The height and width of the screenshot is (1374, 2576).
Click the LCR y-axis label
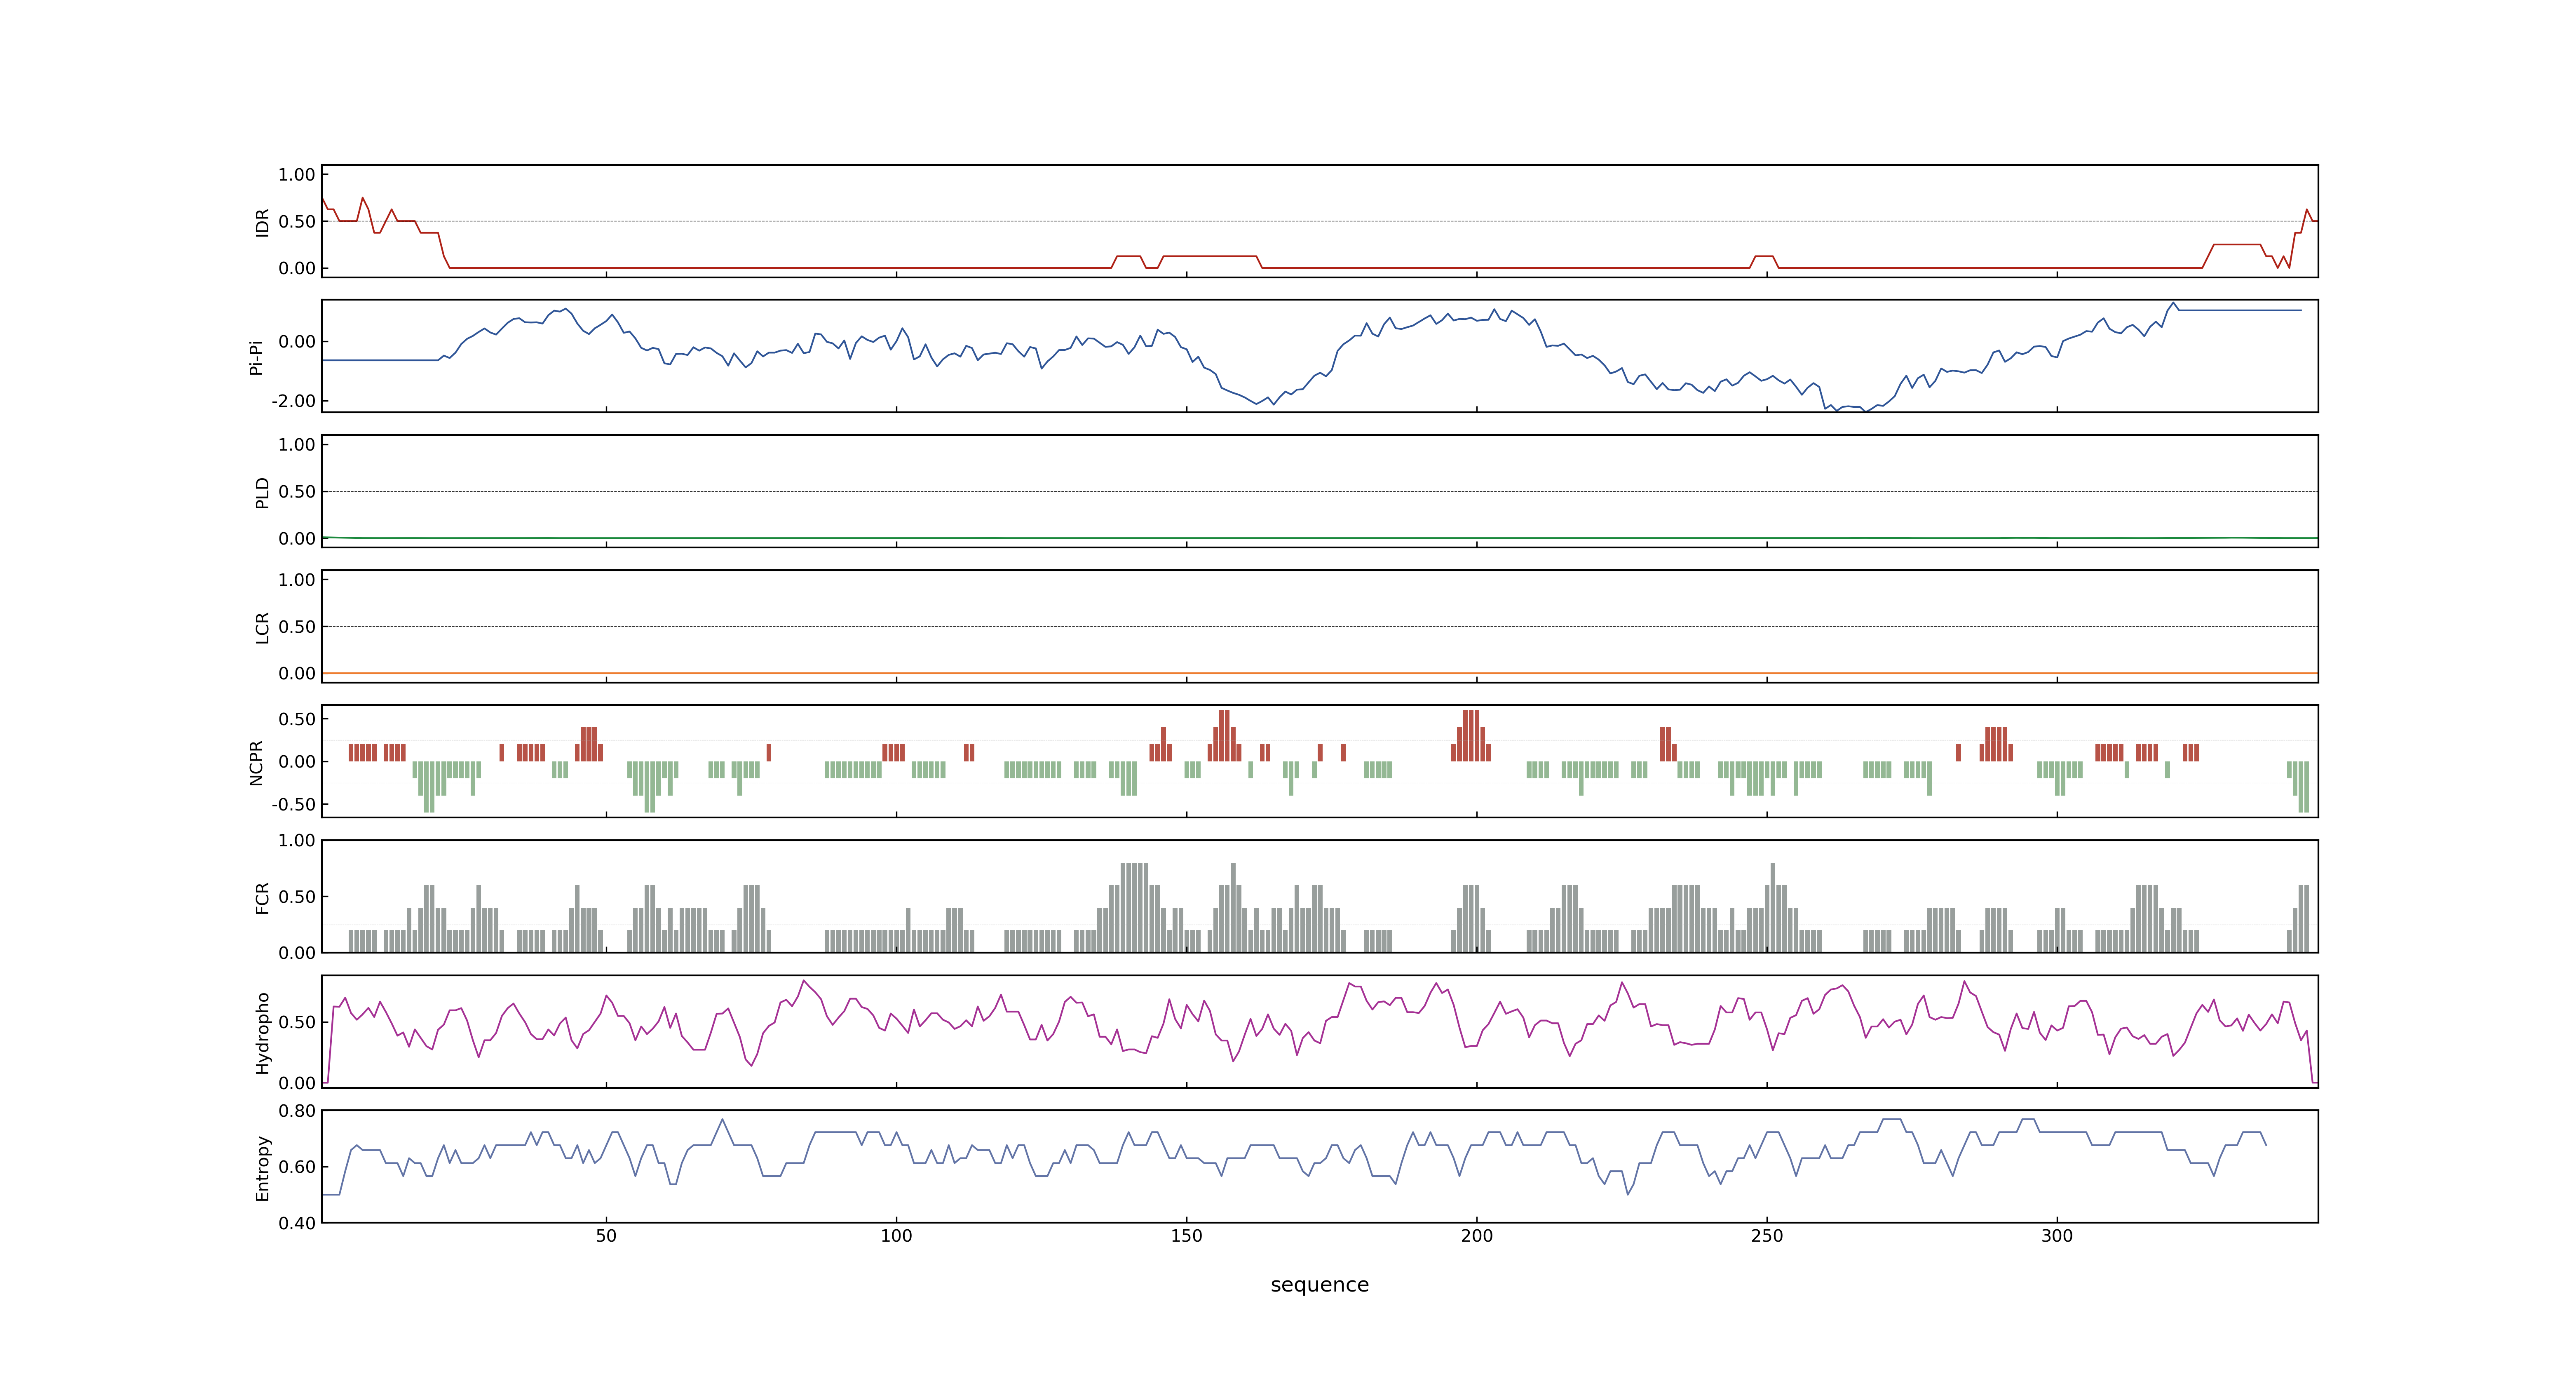point(262,627)
